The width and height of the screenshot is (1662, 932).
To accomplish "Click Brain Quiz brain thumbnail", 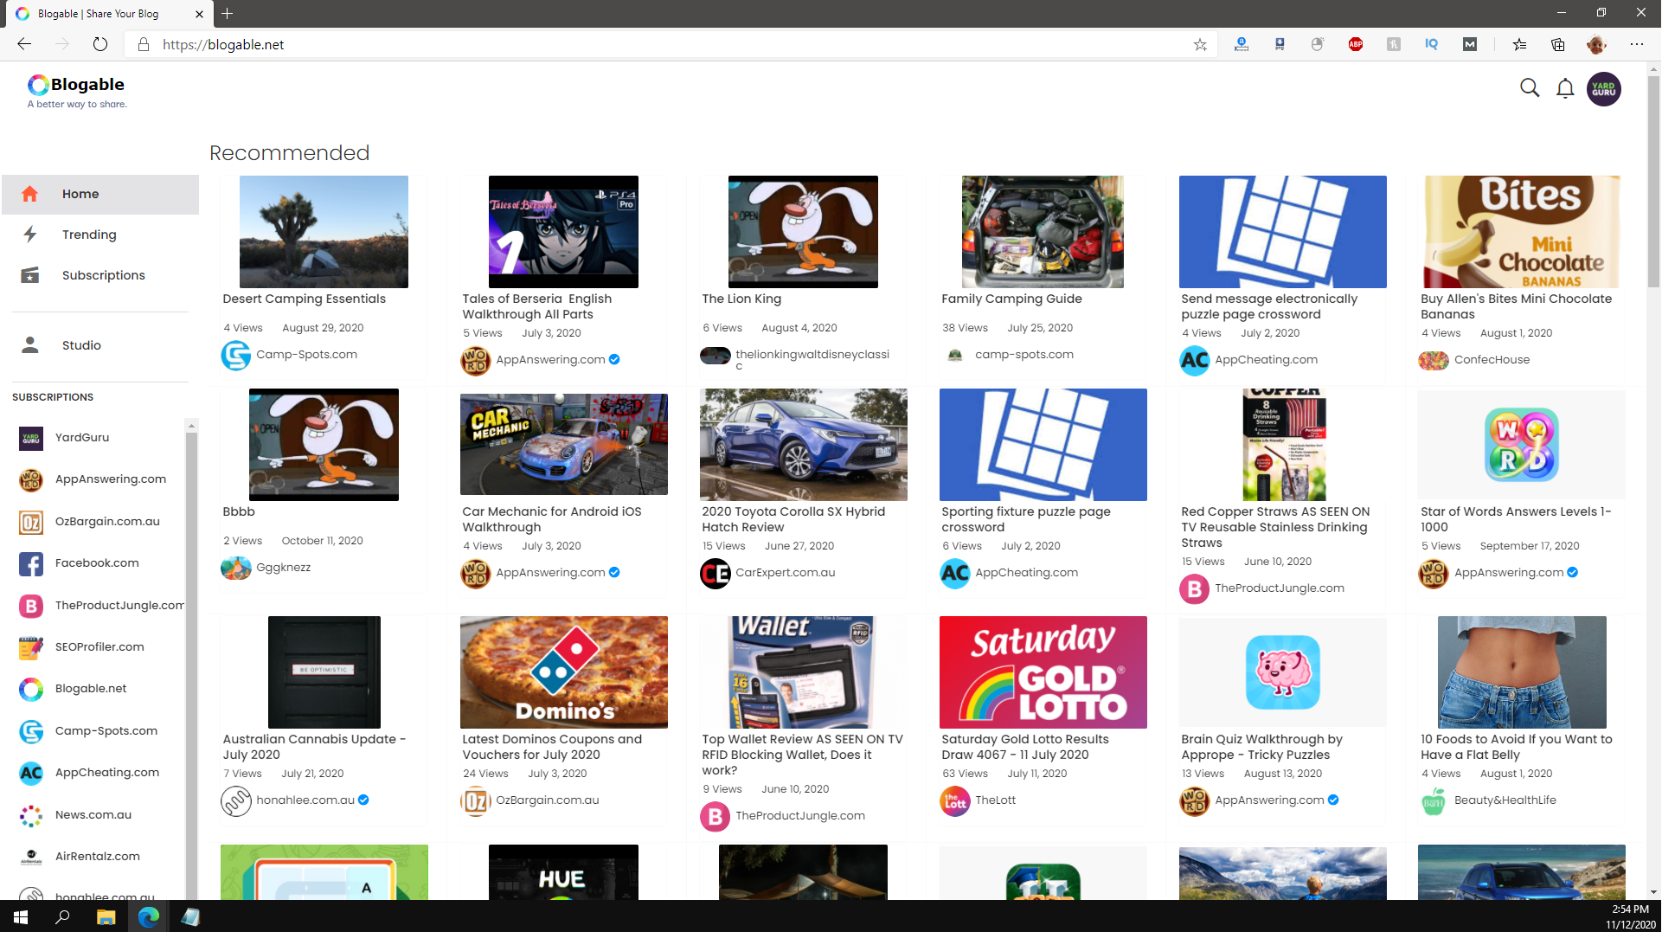I will (x=1282, y=672).
